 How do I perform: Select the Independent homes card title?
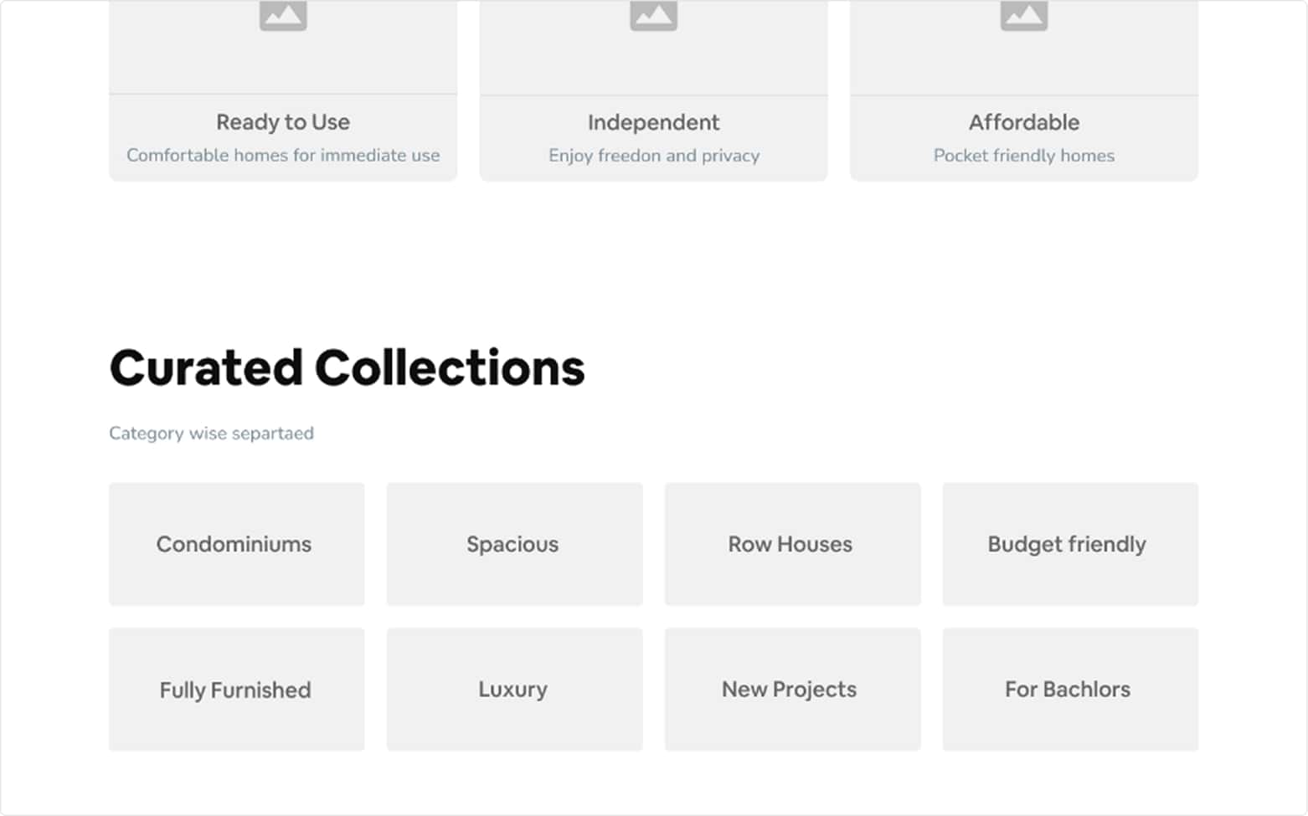point(653,122)
